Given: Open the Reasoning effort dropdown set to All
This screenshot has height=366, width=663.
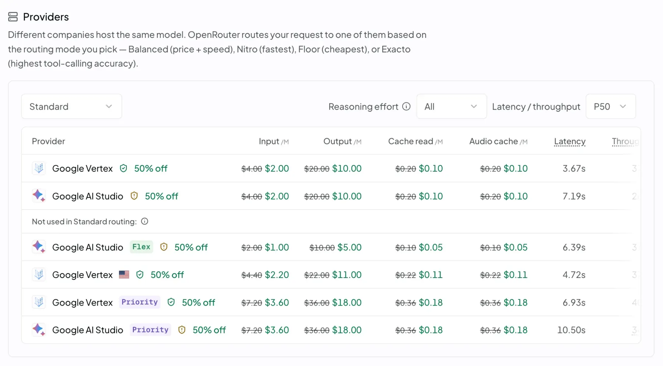Looking at the screenshot, I should point(452,106).
